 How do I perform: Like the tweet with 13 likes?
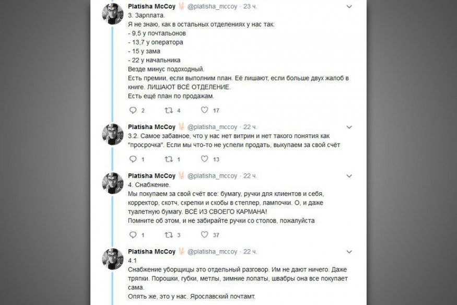point(205,159)
